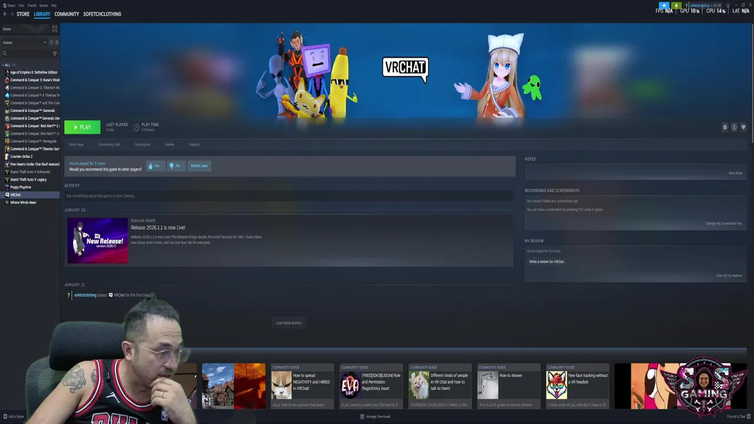Viewport: 754px width, 424px height.
Task: Open the sofetchclothing account dropdown
Action: click(x=706, y=5)
